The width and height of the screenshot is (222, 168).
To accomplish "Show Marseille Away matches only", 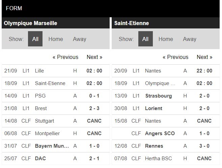I will tap(80, 39).
